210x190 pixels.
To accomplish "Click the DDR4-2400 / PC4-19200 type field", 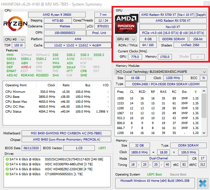I will click(x=166, y=84).
